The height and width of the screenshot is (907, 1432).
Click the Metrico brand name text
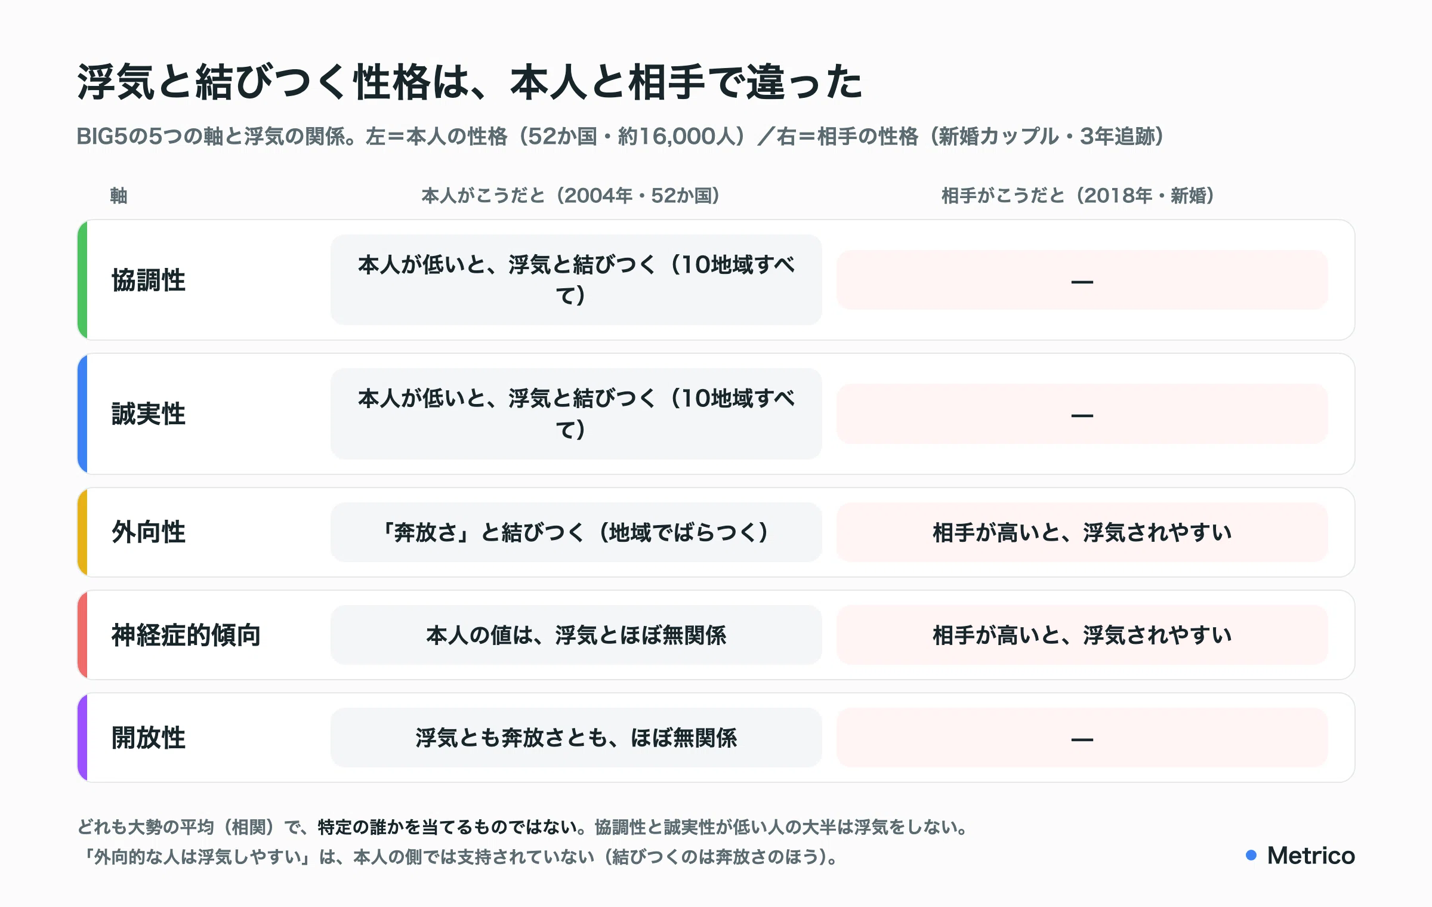click(x=1311, y=855)
